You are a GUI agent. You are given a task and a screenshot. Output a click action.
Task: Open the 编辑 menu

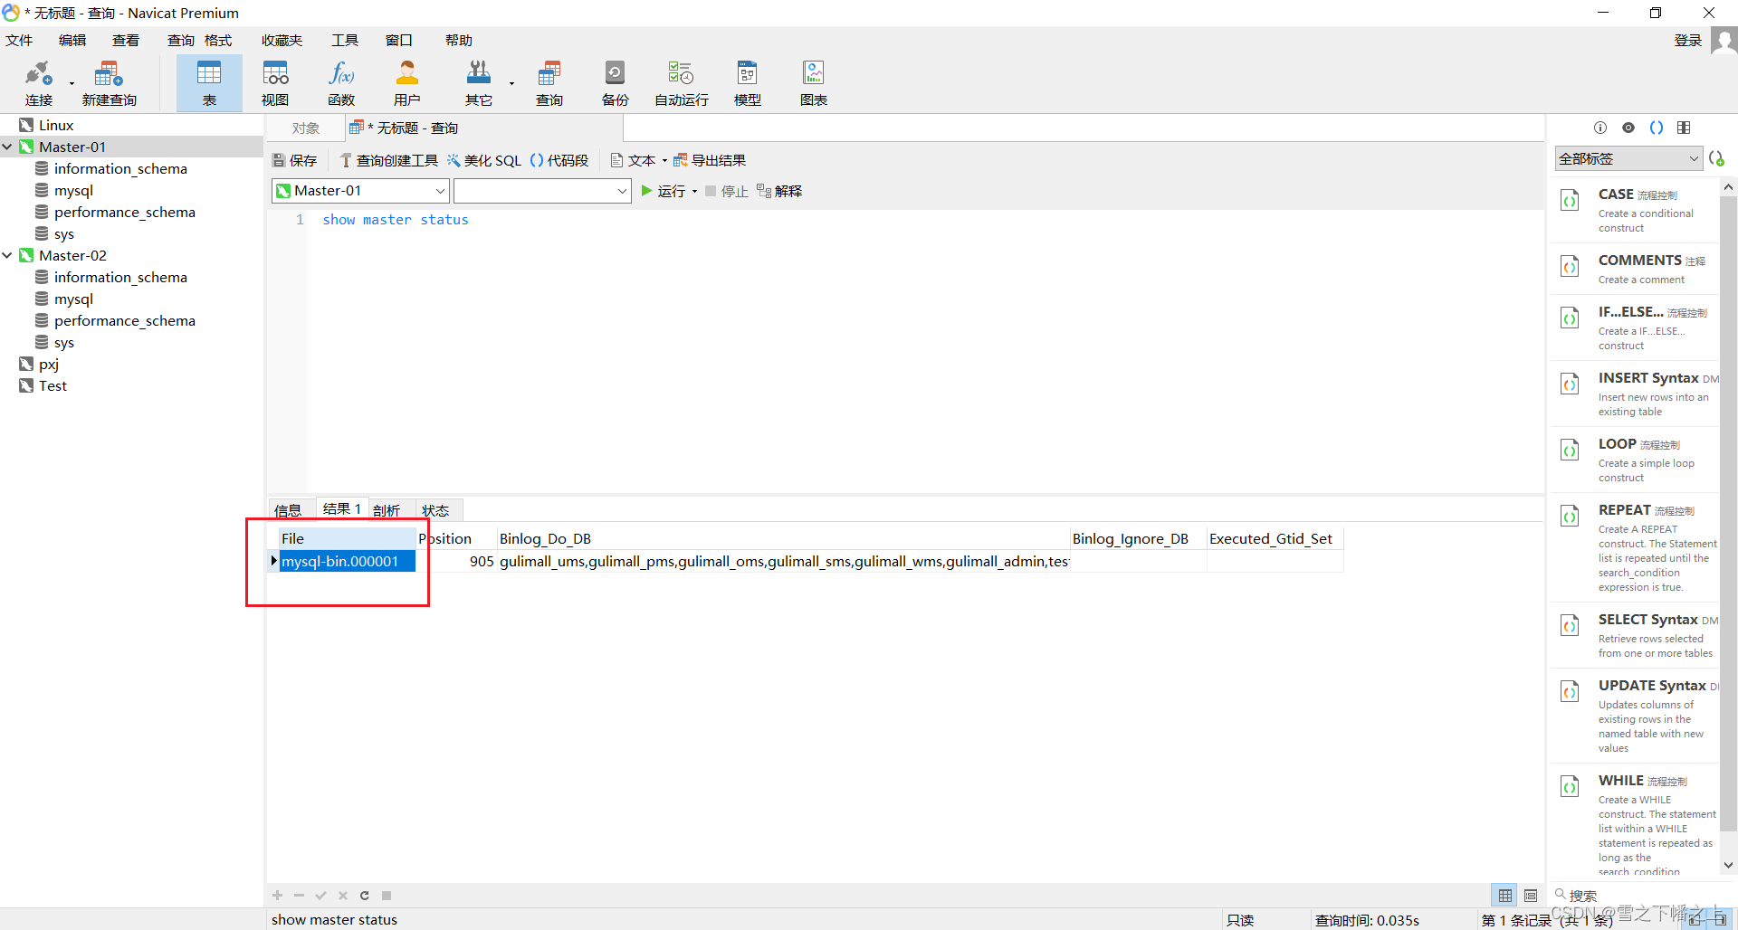pos(72,41)
